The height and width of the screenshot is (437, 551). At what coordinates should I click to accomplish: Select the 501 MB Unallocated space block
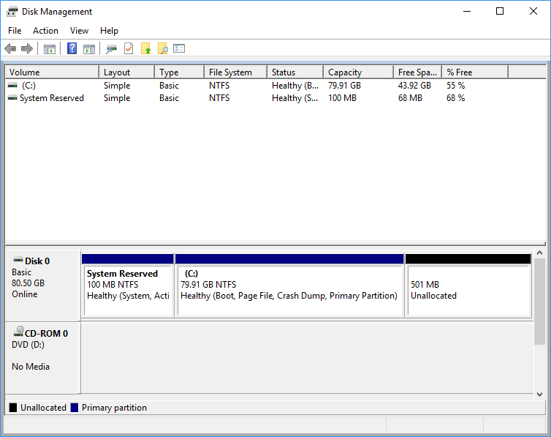[x=468, y=285]
